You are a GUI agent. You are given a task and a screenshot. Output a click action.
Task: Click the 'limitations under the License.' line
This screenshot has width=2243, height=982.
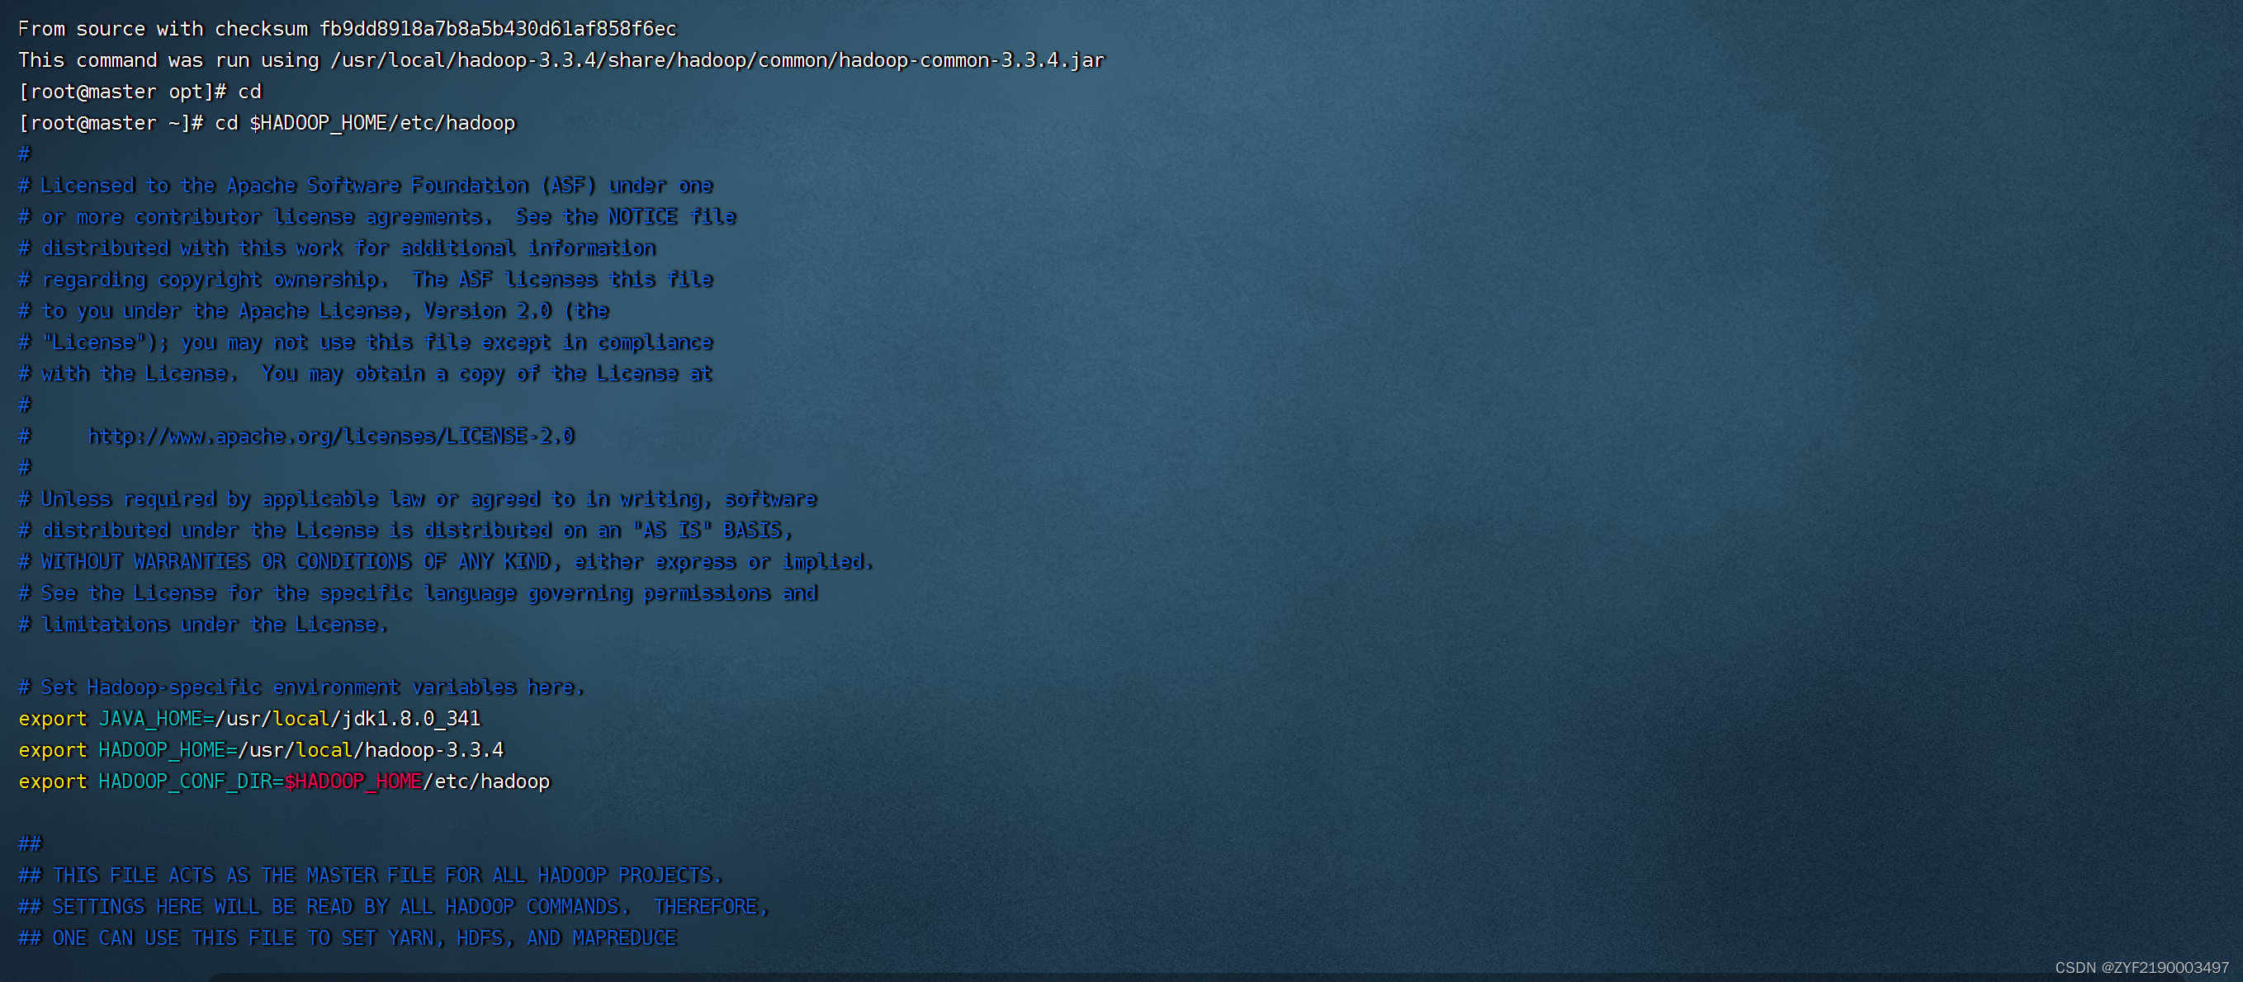click(x=203, y=624)
